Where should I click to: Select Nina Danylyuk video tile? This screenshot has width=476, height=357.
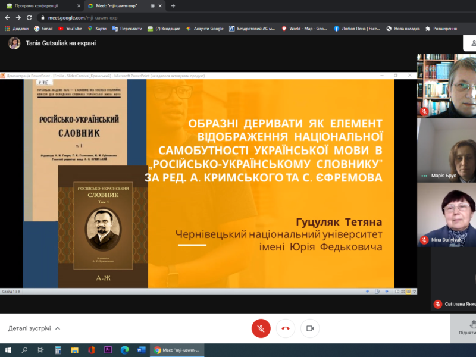446,214
